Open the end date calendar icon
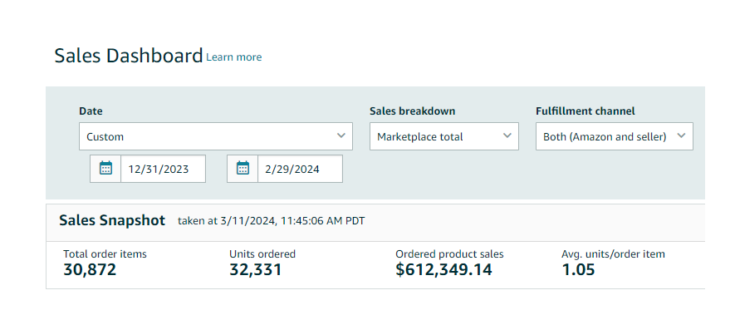This screenshot has height=310, width=735. point(243,169)
